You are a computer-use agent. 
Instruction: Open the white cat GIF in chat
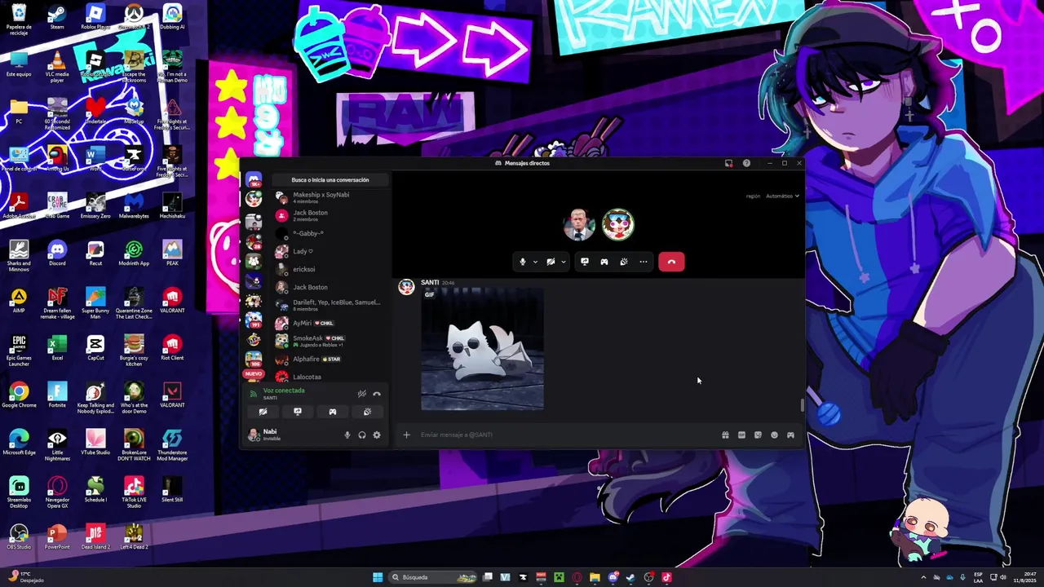(482, 349)
